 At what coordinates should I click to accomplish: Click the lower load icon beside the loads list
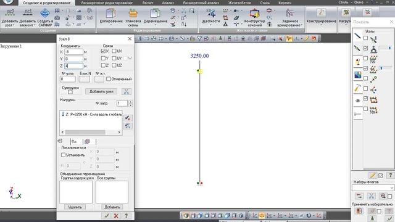(128, 126)
